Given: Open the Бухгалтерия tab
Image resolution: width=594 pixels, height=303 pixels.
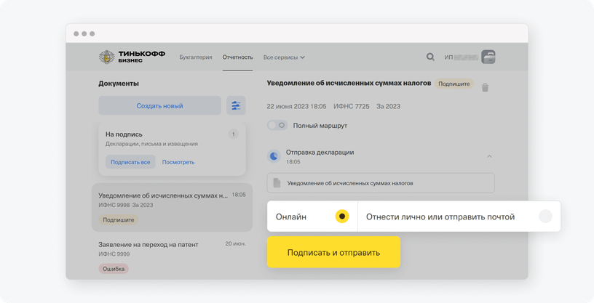Looking at the screenshot, I should tap(196, 57).
